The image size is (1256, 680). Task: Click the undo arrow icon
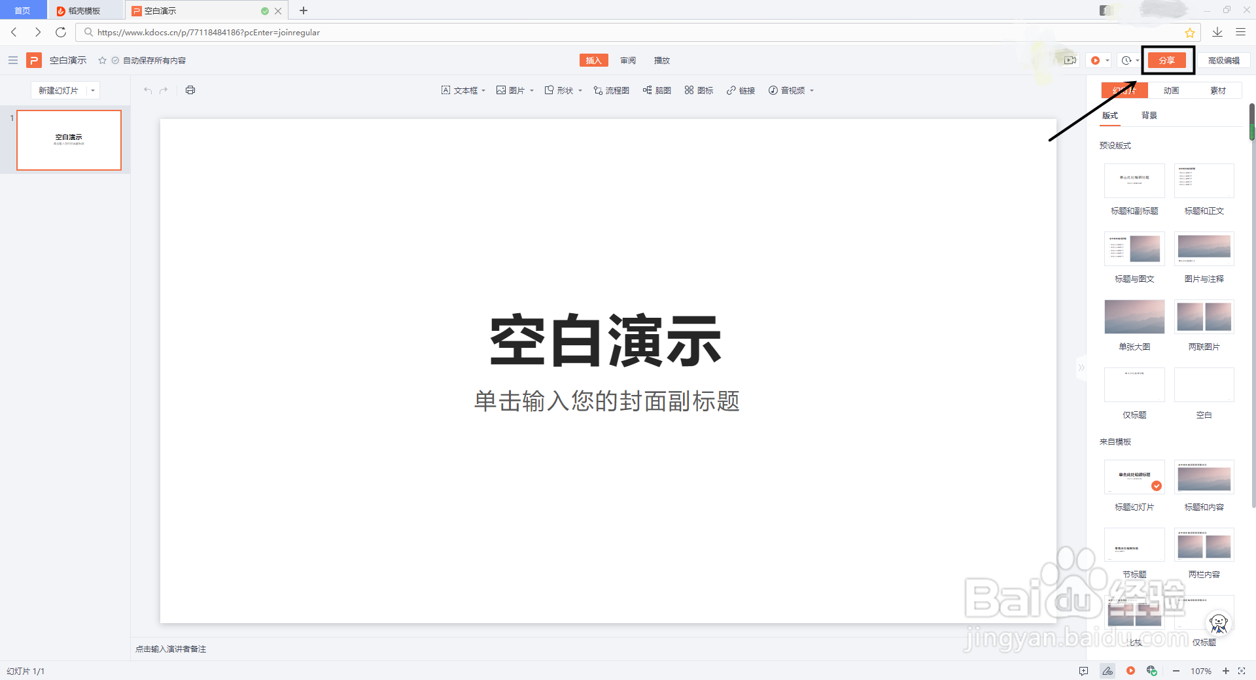pyautogui.click(x=147, y=90)
